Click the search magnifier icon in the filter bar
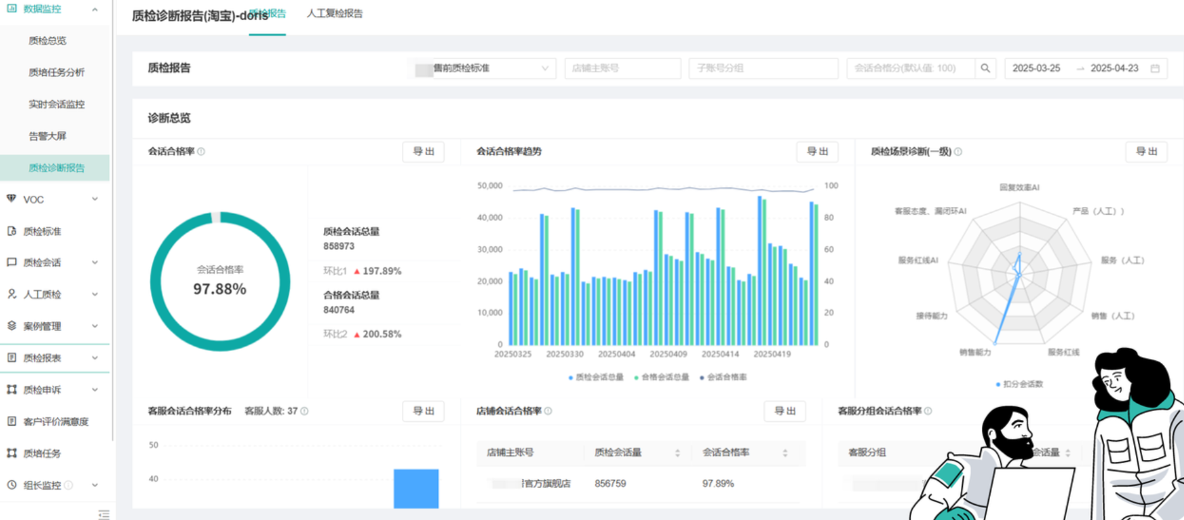The image size is (1184, 520). tap(985, 68)
